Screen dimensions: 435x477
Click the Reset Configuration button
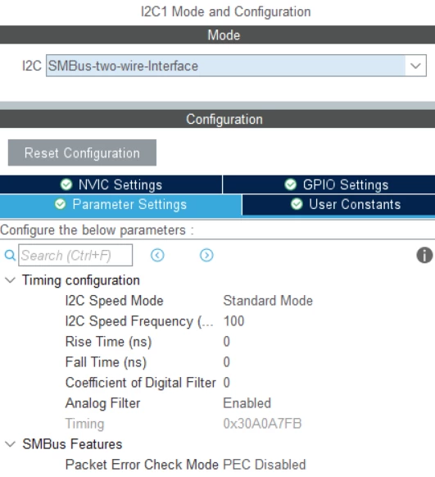coord(82,152)
